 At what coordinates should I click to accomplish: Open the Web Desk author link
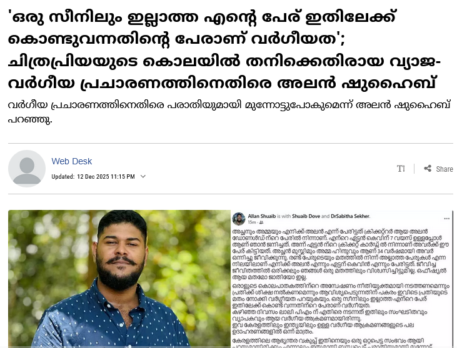72,161
